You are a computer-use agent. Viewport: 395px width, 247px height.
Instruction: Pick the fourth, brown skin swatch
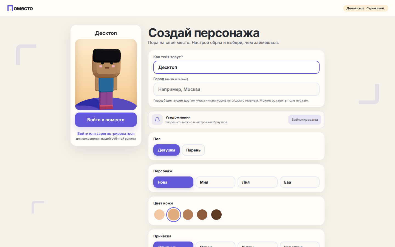[202, 215]
